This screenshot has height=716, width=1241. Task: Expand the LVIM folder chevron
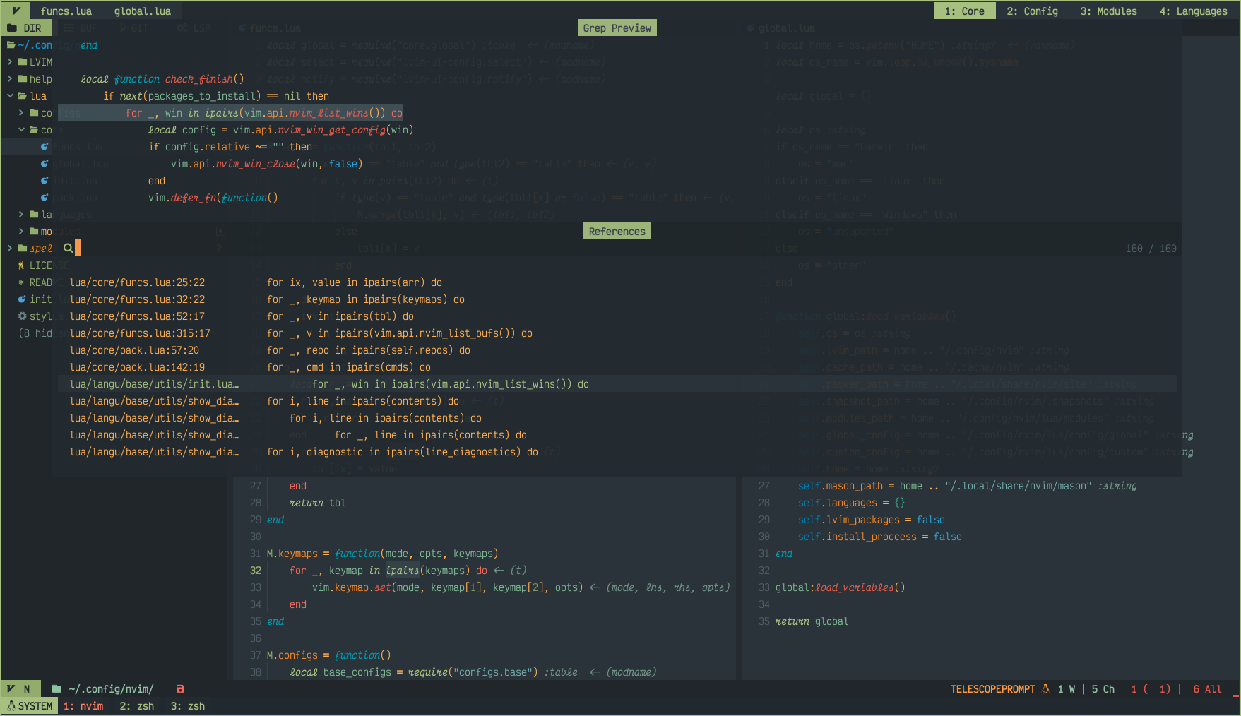pyautogui.click(x=10, y=62)
